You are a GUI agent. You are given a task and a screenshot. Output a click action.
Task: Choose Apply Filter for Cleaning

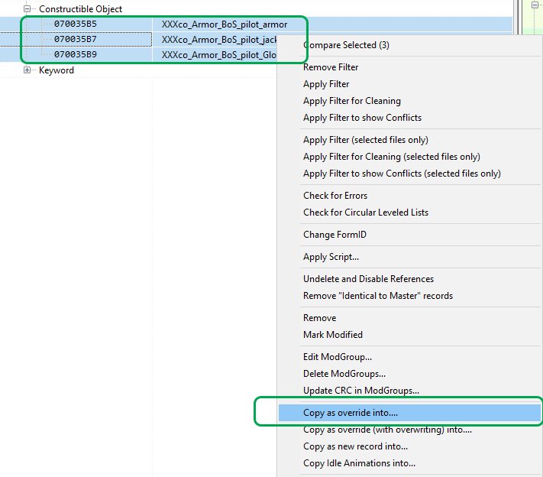(x=351, y=101)
